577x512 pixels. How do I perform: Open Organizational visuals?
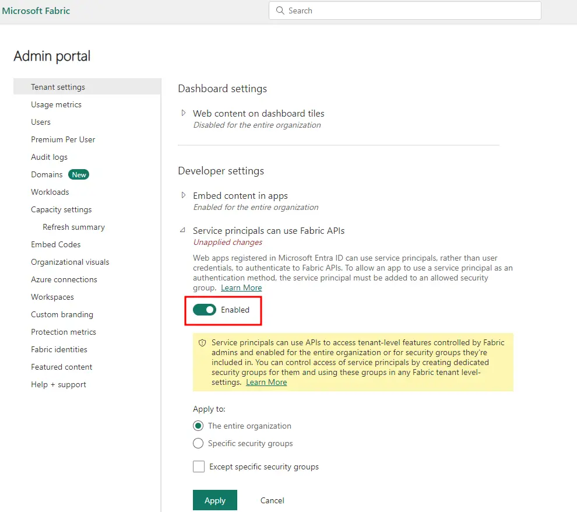pyautogui.click(x=70, y=262)
